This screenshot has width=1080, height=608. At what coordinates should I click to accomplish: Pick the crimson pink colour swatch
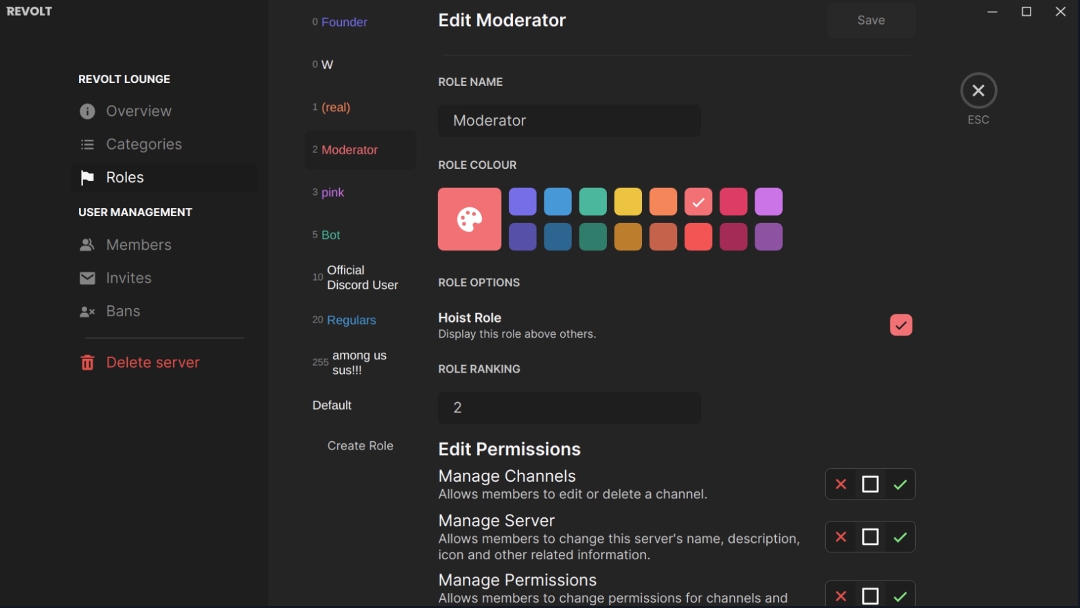(x=733, y=202)
